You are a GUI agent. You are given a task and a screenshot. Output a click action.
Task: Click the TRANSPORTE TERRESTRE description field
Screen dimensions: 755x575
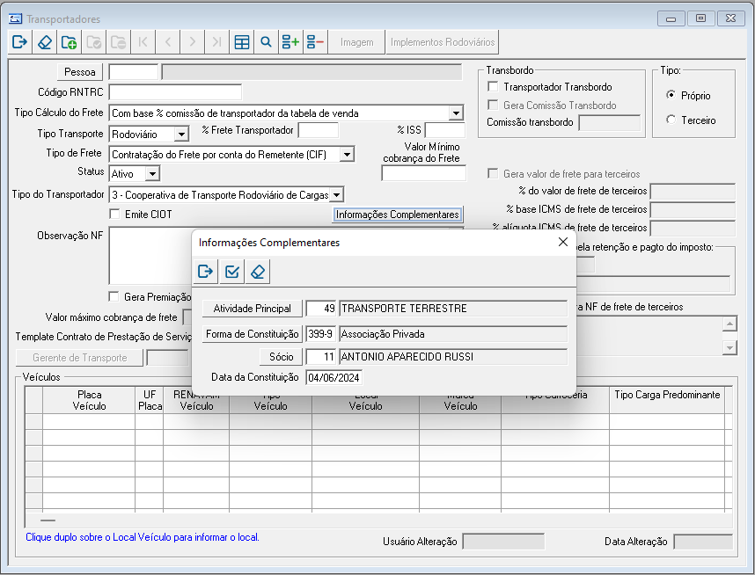click(x=453, y=309)
